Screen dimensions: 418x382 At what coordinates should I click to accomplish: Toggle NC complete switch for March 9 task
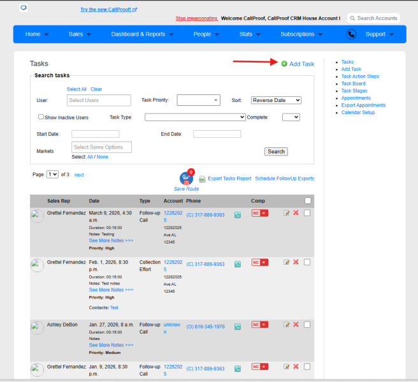pos(259,213)
